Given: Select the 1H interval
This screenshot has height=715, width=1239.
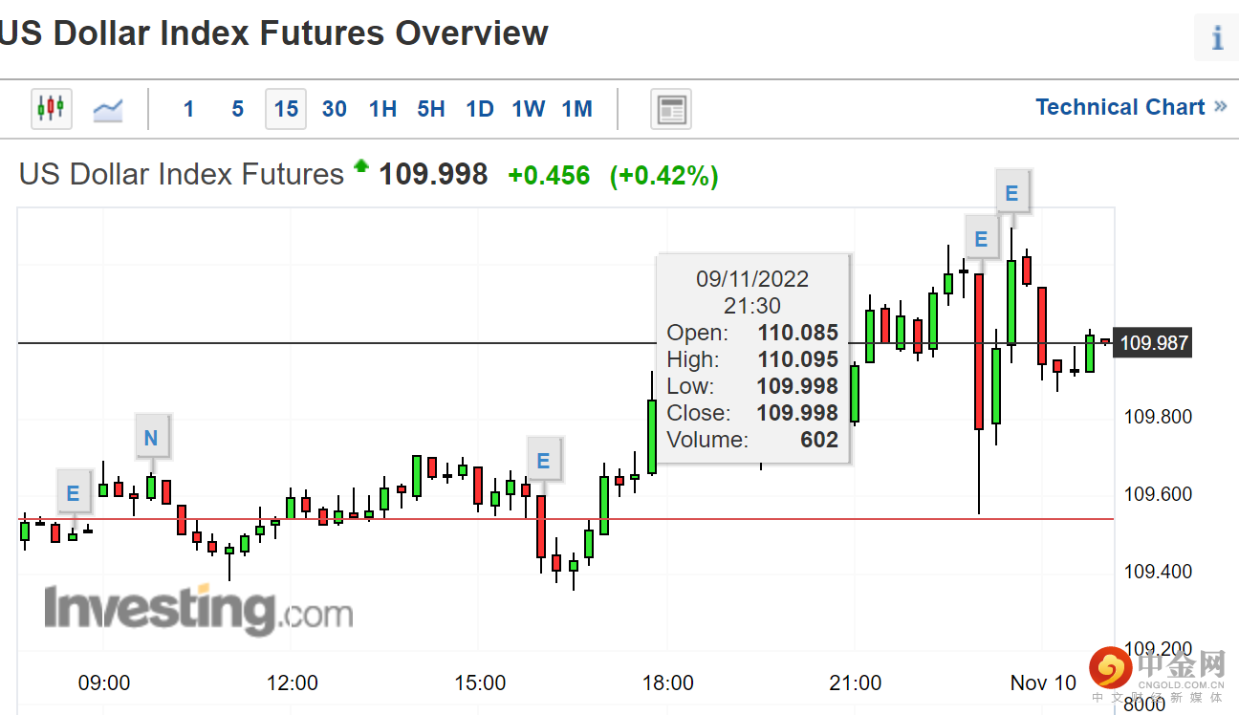Looking at the screenshot, I should click(x=382, y=109).
